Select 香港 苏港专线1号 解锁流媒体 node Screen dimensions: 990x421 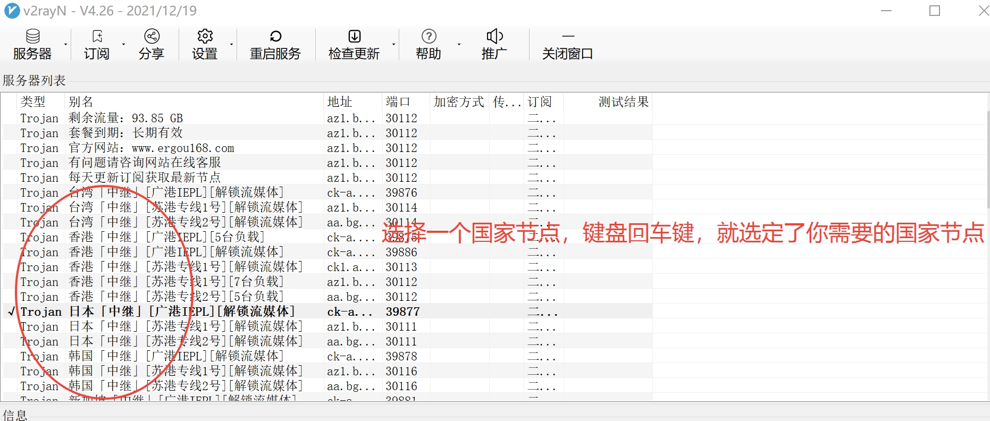click(327, 267)
